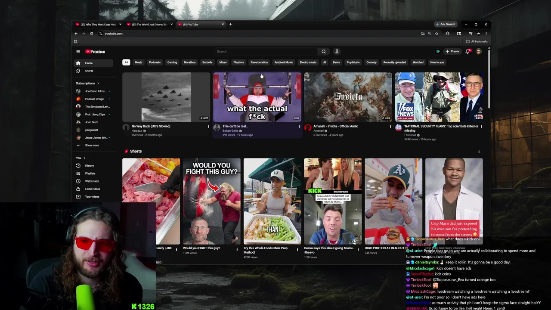Click the YouTube Search field
This screenshot has height=310, width=551.
tap(266, 52)
